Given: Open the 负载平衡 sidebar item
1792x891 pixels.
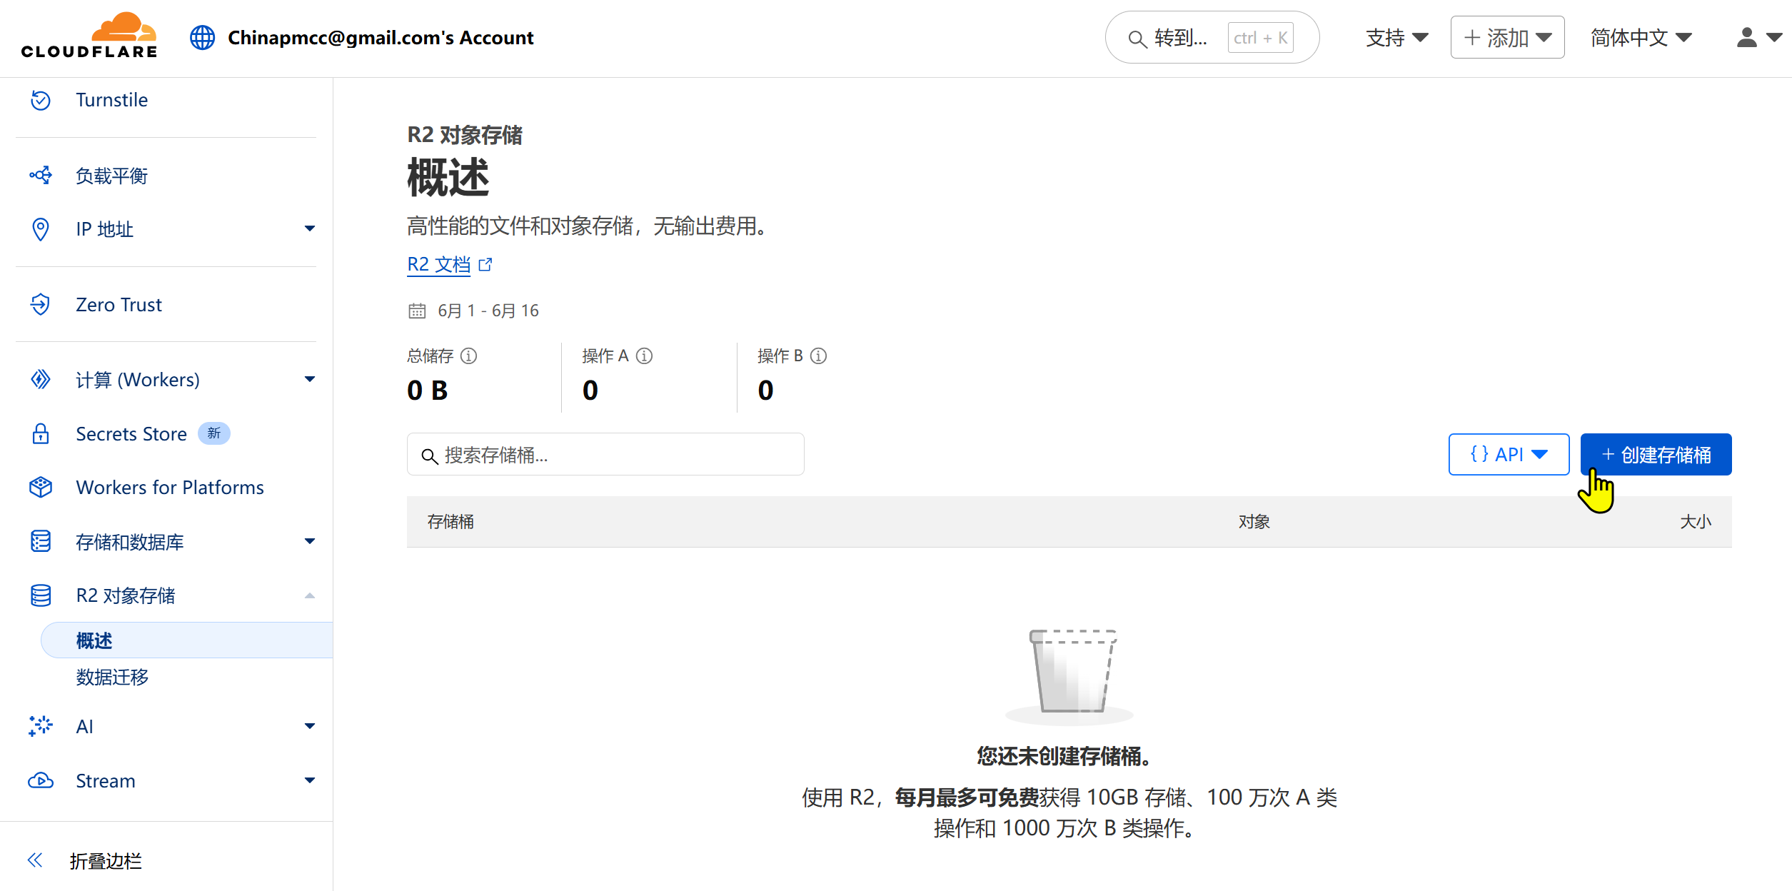Looking at the screenshot, I should click(x=112, y=176).
